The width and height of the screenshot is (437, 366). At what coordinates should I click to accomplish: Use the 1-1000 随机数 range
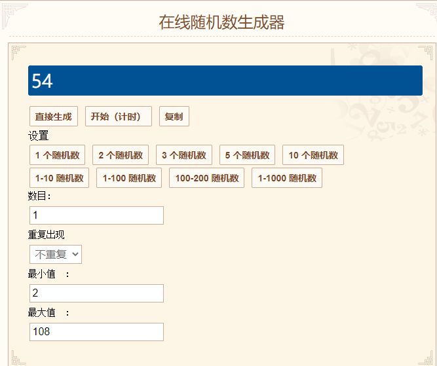coord(287,177)
